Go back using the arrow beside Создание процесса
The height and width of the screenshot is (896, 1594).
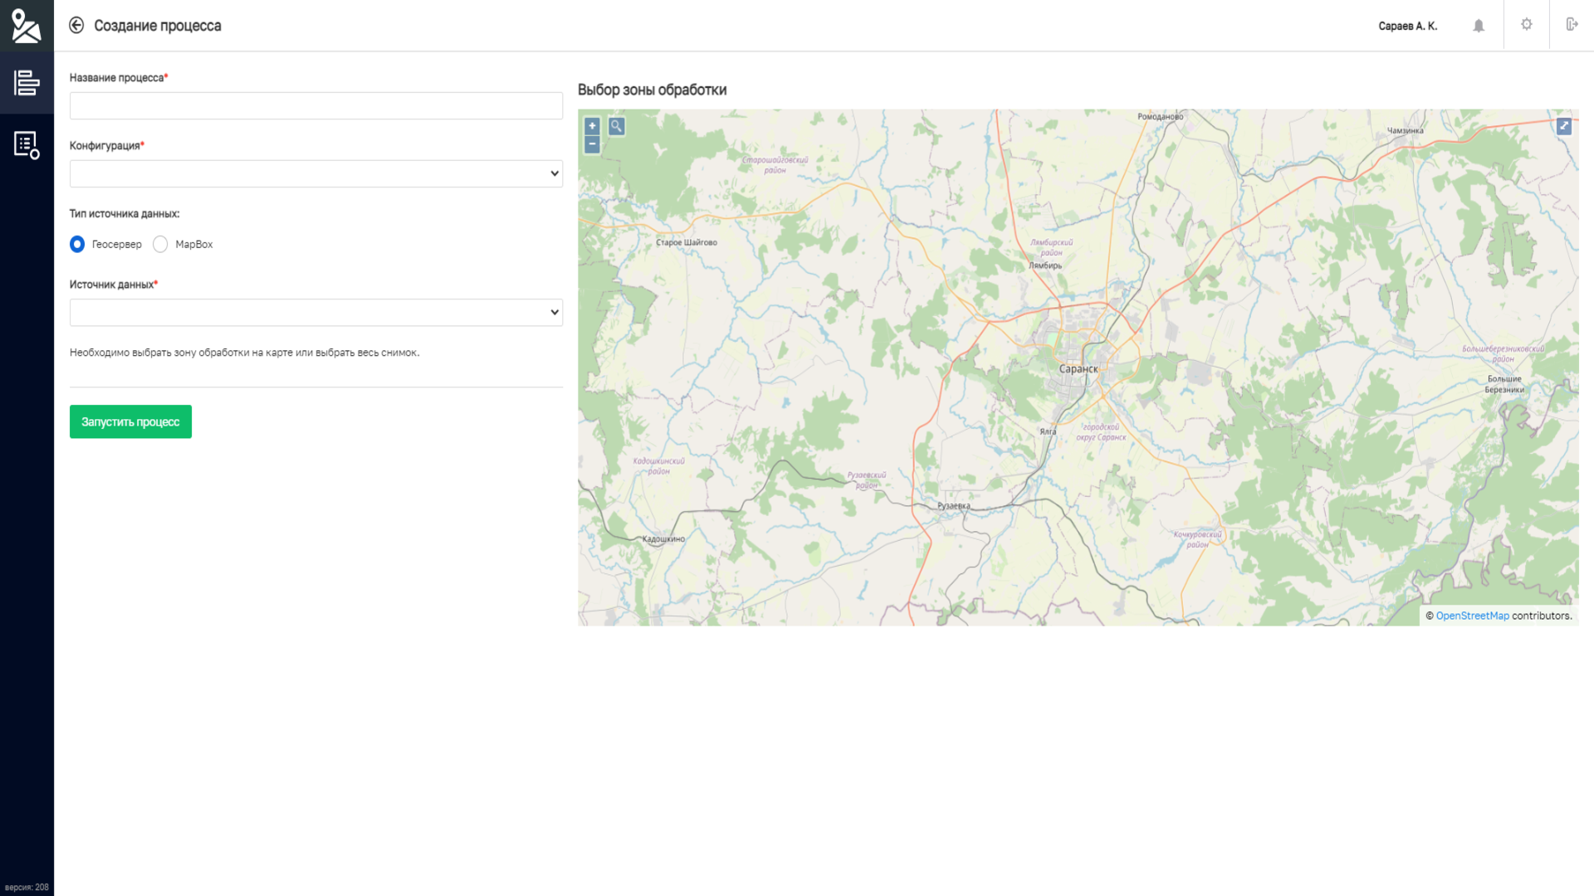pyautogui.click(x=76, y=26)
